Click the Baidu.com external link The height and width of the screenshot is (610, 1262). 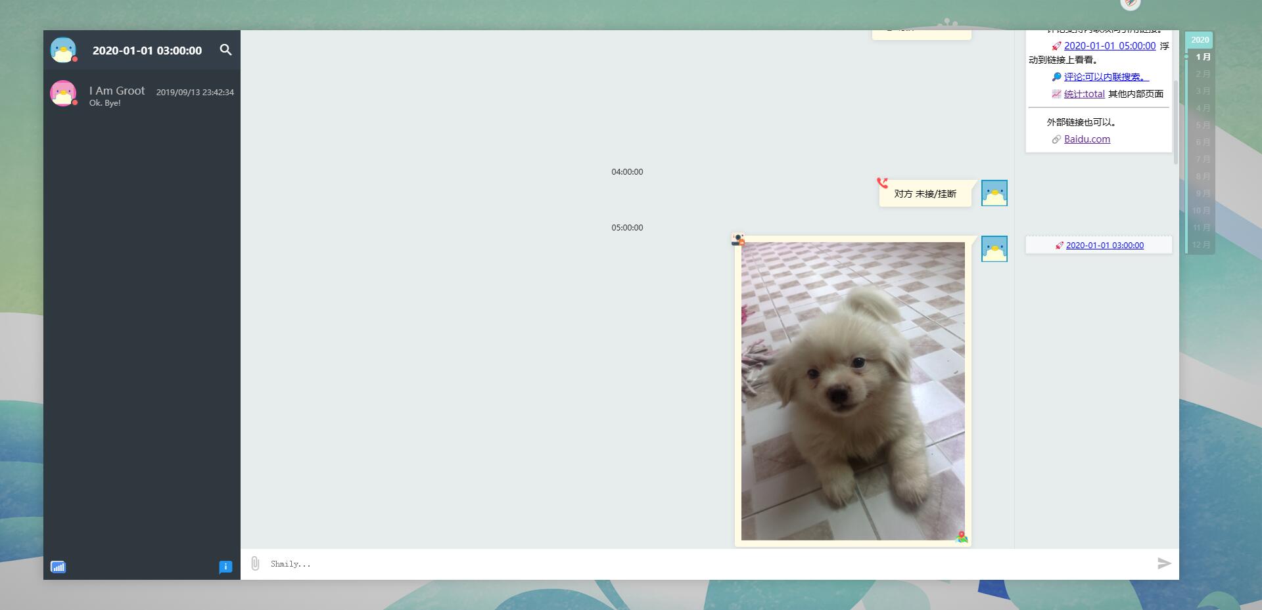(x=1087, y=139)
